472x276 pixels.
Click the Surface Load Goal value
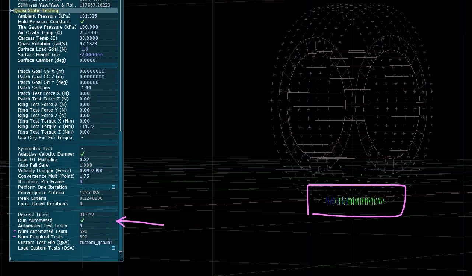[x=84, y=49]
